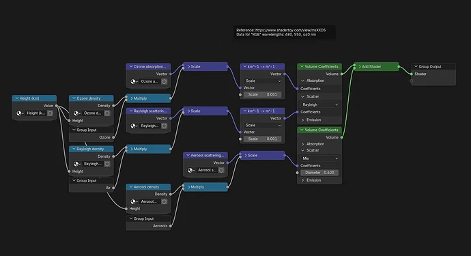
Task: Expand the Multiply node fed by Rayleigh density
Action: pos(132,149)
